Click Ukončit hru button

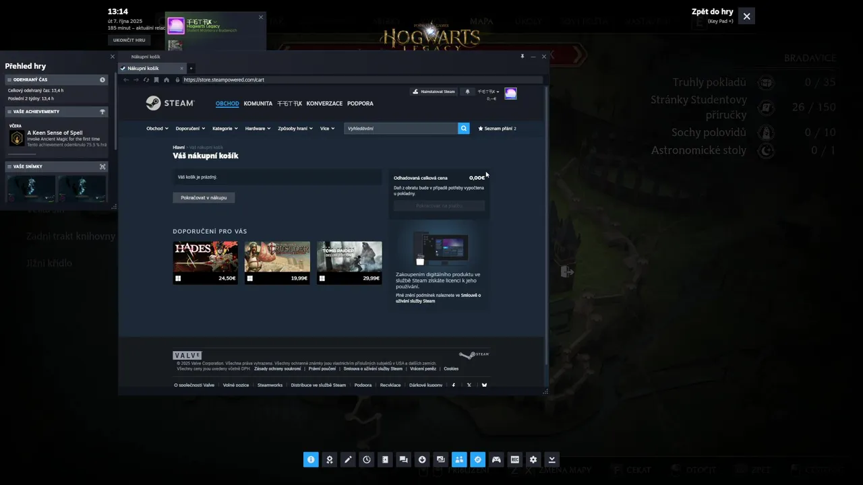tap(129, 40)
